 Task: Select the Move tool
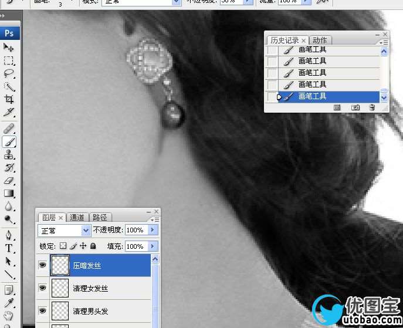(9, 48)
